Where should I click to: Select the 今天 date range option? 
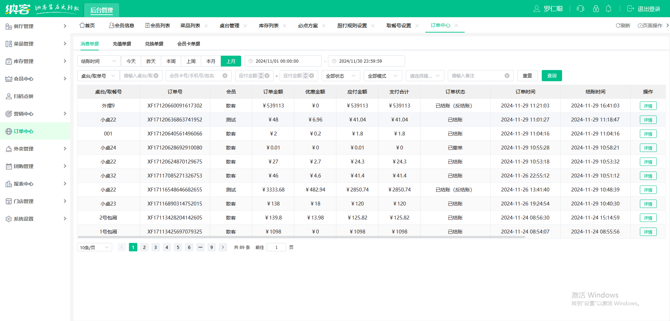(x=131, y=61)
